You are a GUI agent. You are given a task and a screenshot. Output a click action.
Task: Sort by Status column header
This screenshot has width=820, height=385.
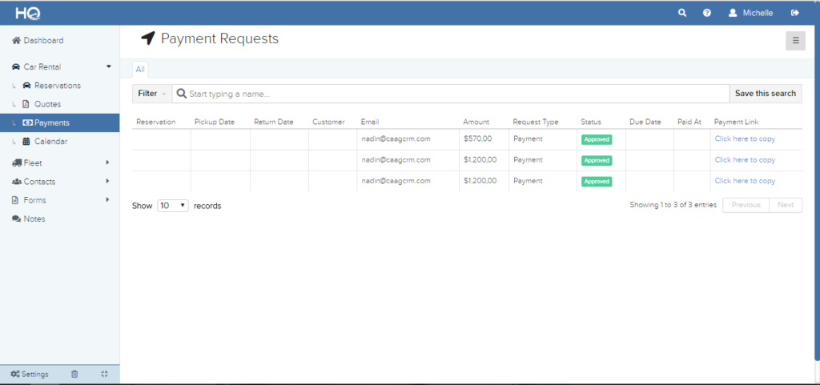pyautogui.click(x=591, y=122)
